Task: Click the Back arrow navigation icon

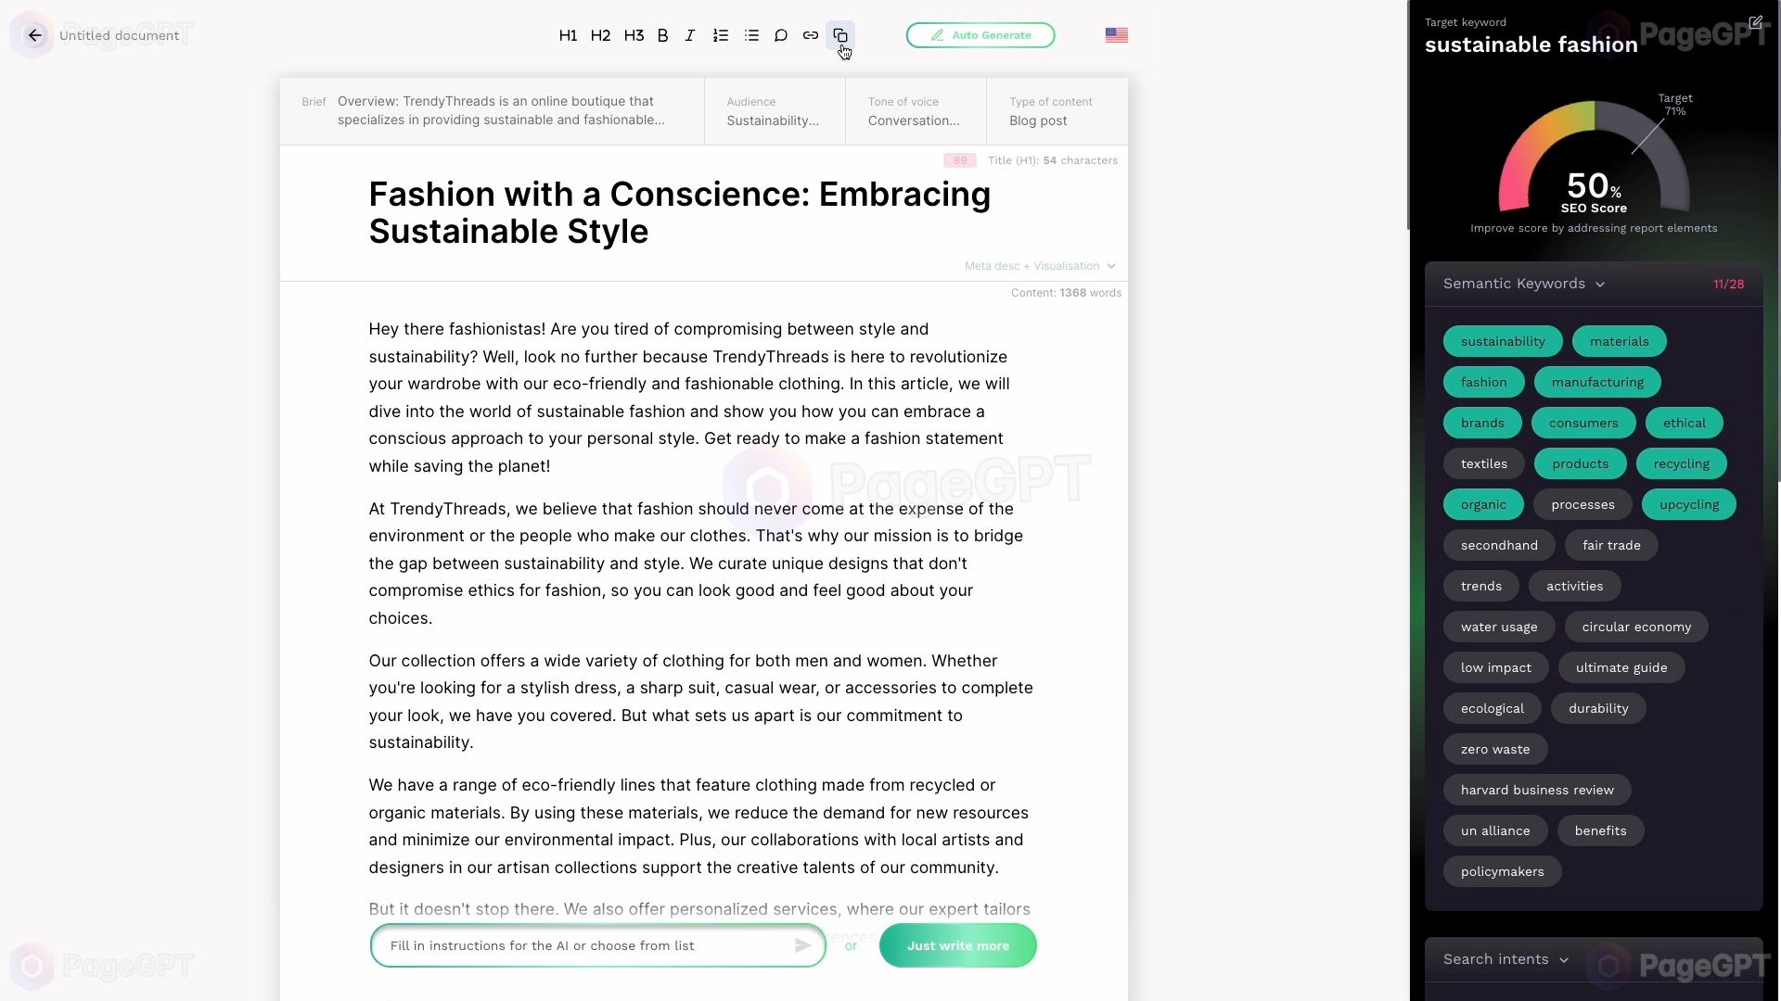Action: tap(34, 34)
